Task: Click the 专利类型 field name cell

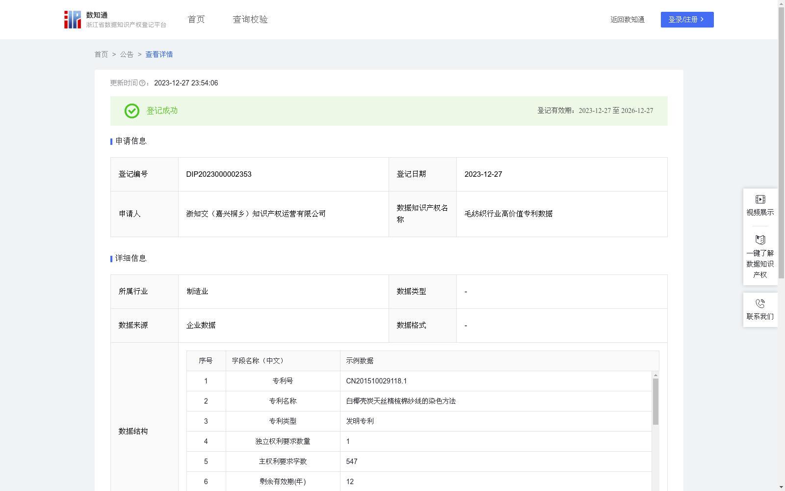Action: [x=283, y=421]
